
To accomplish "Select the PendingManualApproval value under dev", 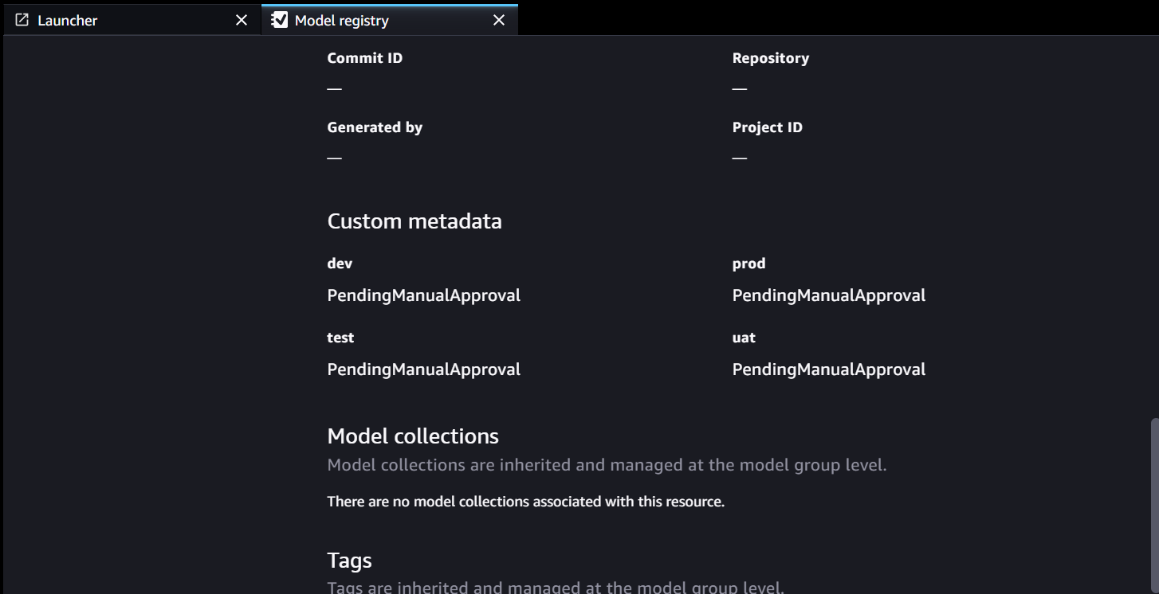I will click(423, 295).
